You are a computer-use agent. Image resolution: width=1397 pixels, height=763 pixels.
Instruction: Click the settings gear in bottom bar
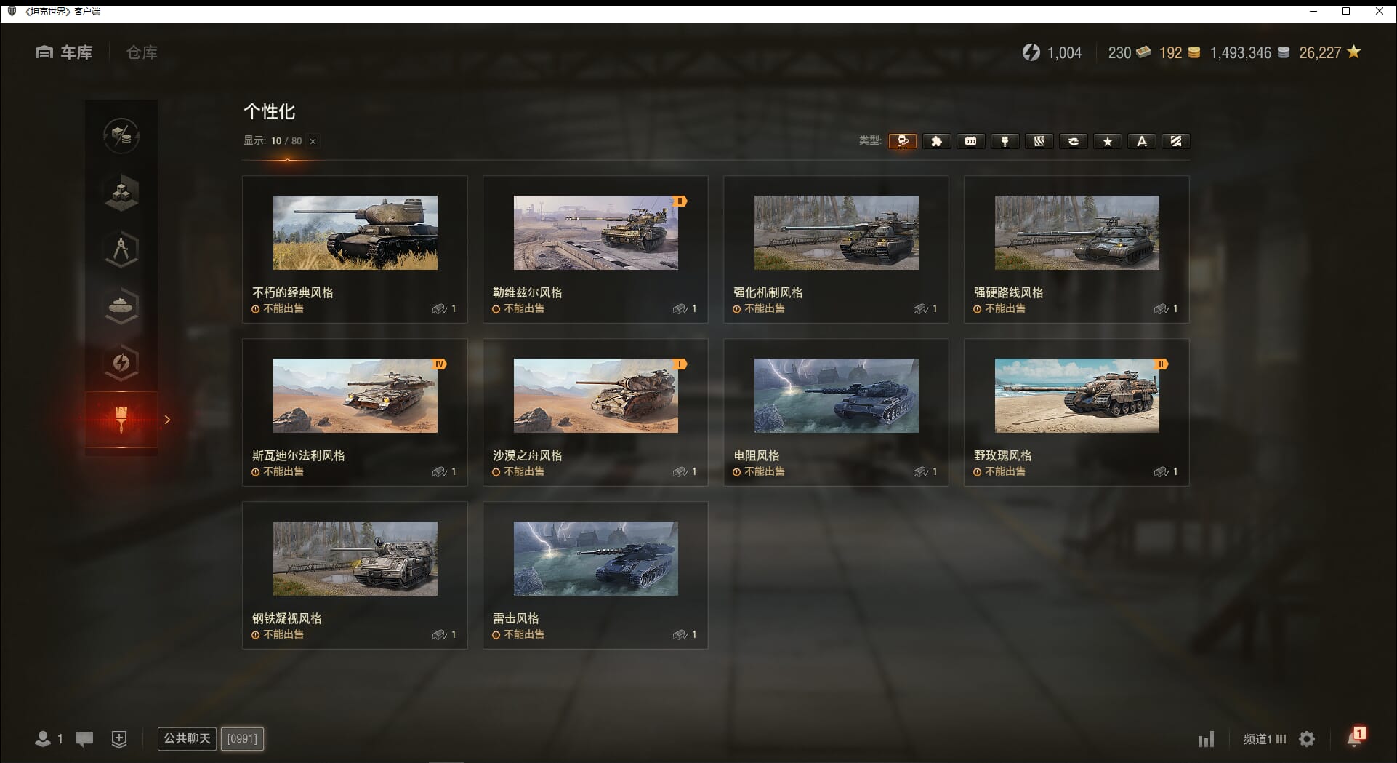coord(1307,739)
